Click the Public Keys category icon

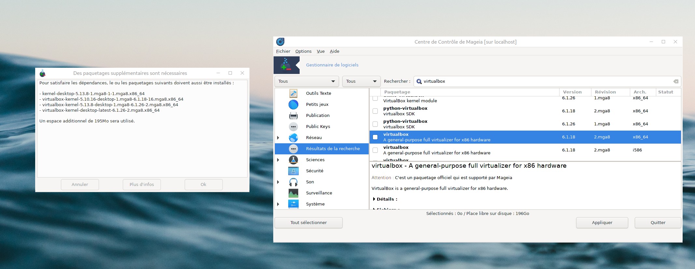click(293, 127)
